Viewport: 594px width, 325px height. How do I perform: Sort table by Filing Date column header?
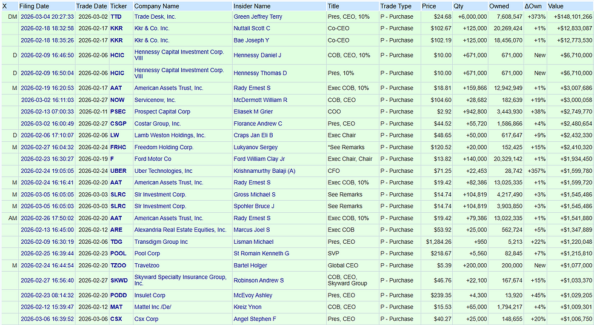[x=34, y=6]
